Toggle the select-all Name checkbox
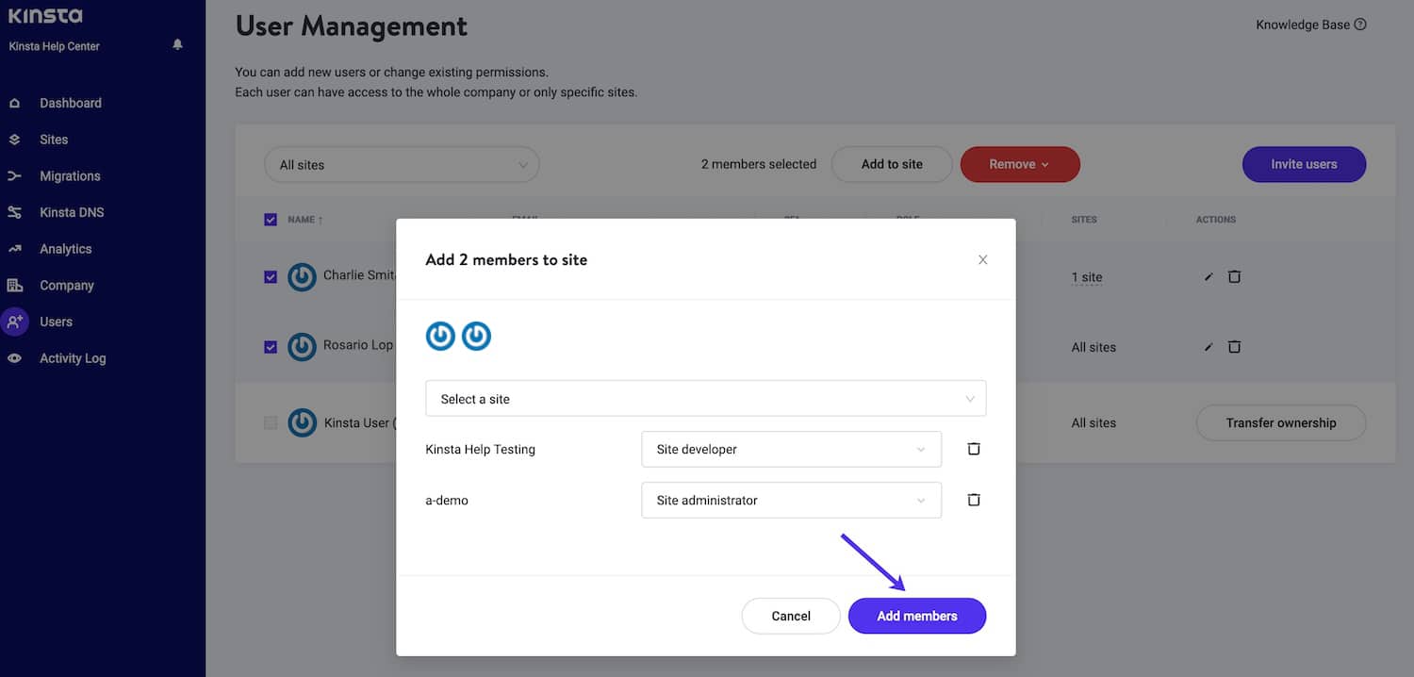 [271, 220]
